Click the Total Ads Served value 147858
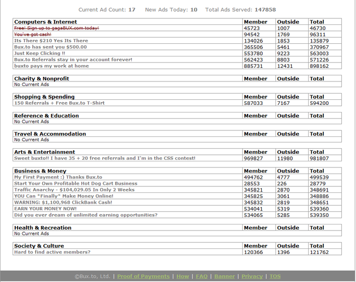Viewport: 356px width, 282px height. 265,10
